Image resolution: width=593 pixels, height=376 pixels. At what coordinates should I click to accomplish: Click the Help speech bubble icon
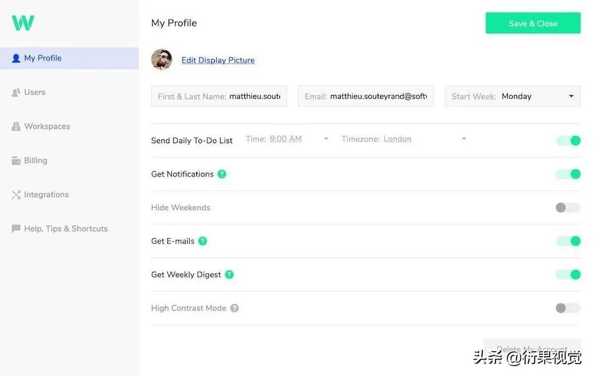pos(16,229)
